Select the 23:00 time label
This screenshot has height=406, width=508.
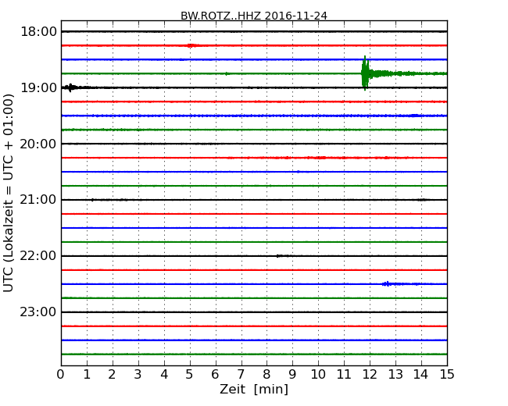tap(38, 312)
